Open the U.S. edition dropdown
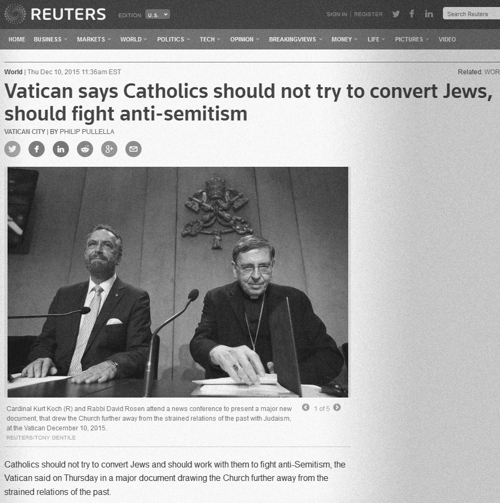The height and width of the screenshot is (503, 500). [x=158, y=15]
